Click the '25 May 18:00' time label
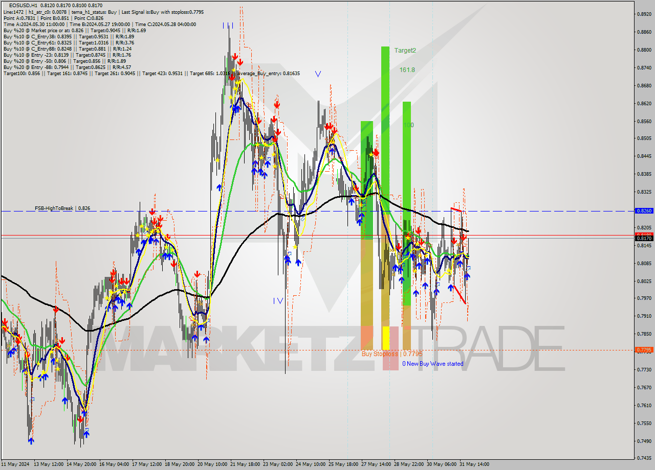Image resolution: width=655 pixels, height=470 pixels. (344, 464)
